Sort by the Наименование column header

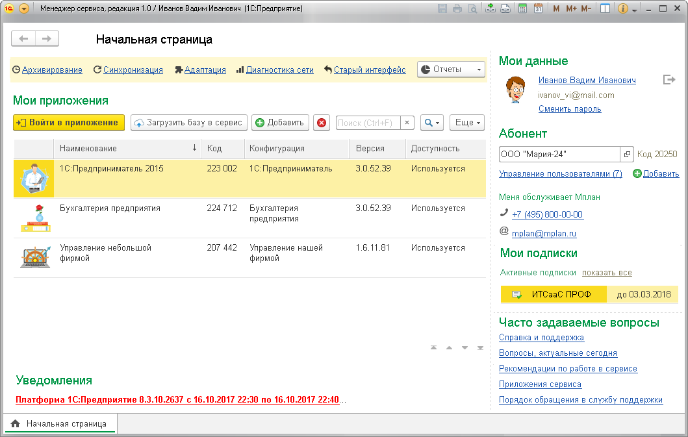pyautogui.click(x=127, y=148)
